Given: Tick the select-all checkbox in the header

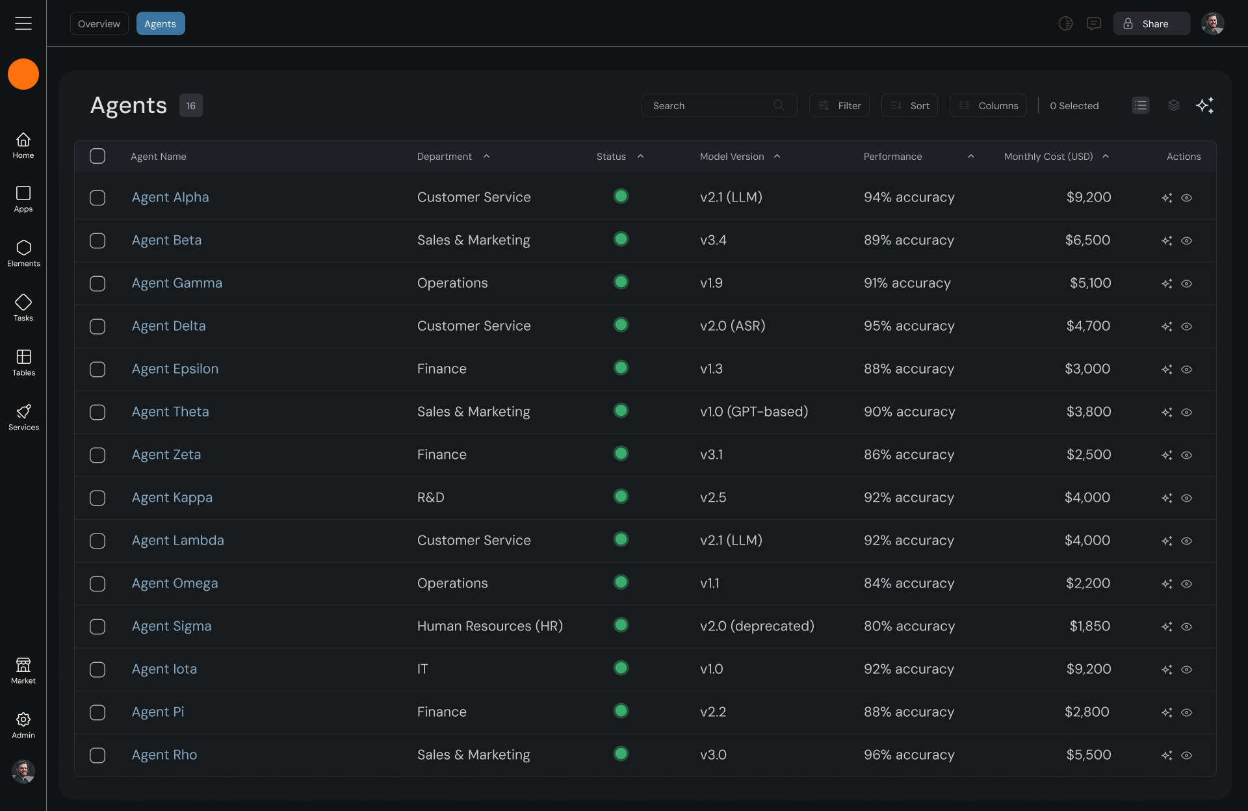Looking at the screenshot, I should [x=97, y=156].
